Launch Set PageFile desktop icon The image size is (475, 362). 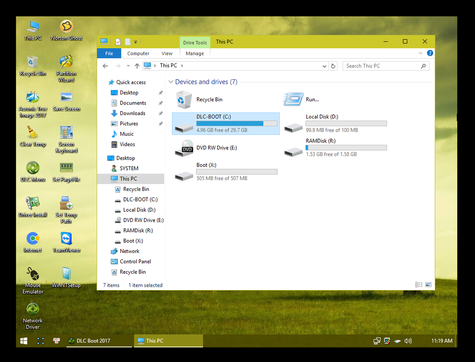(66, 172)
